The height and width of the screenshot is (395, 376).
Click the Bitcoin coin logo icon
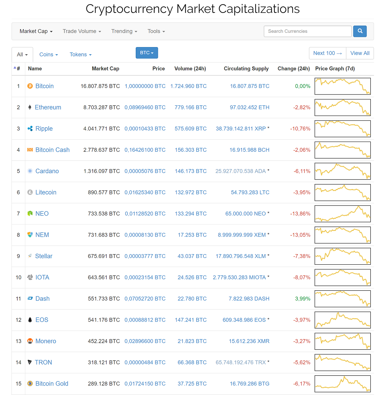pyautogui.click(x=30, y=86)
